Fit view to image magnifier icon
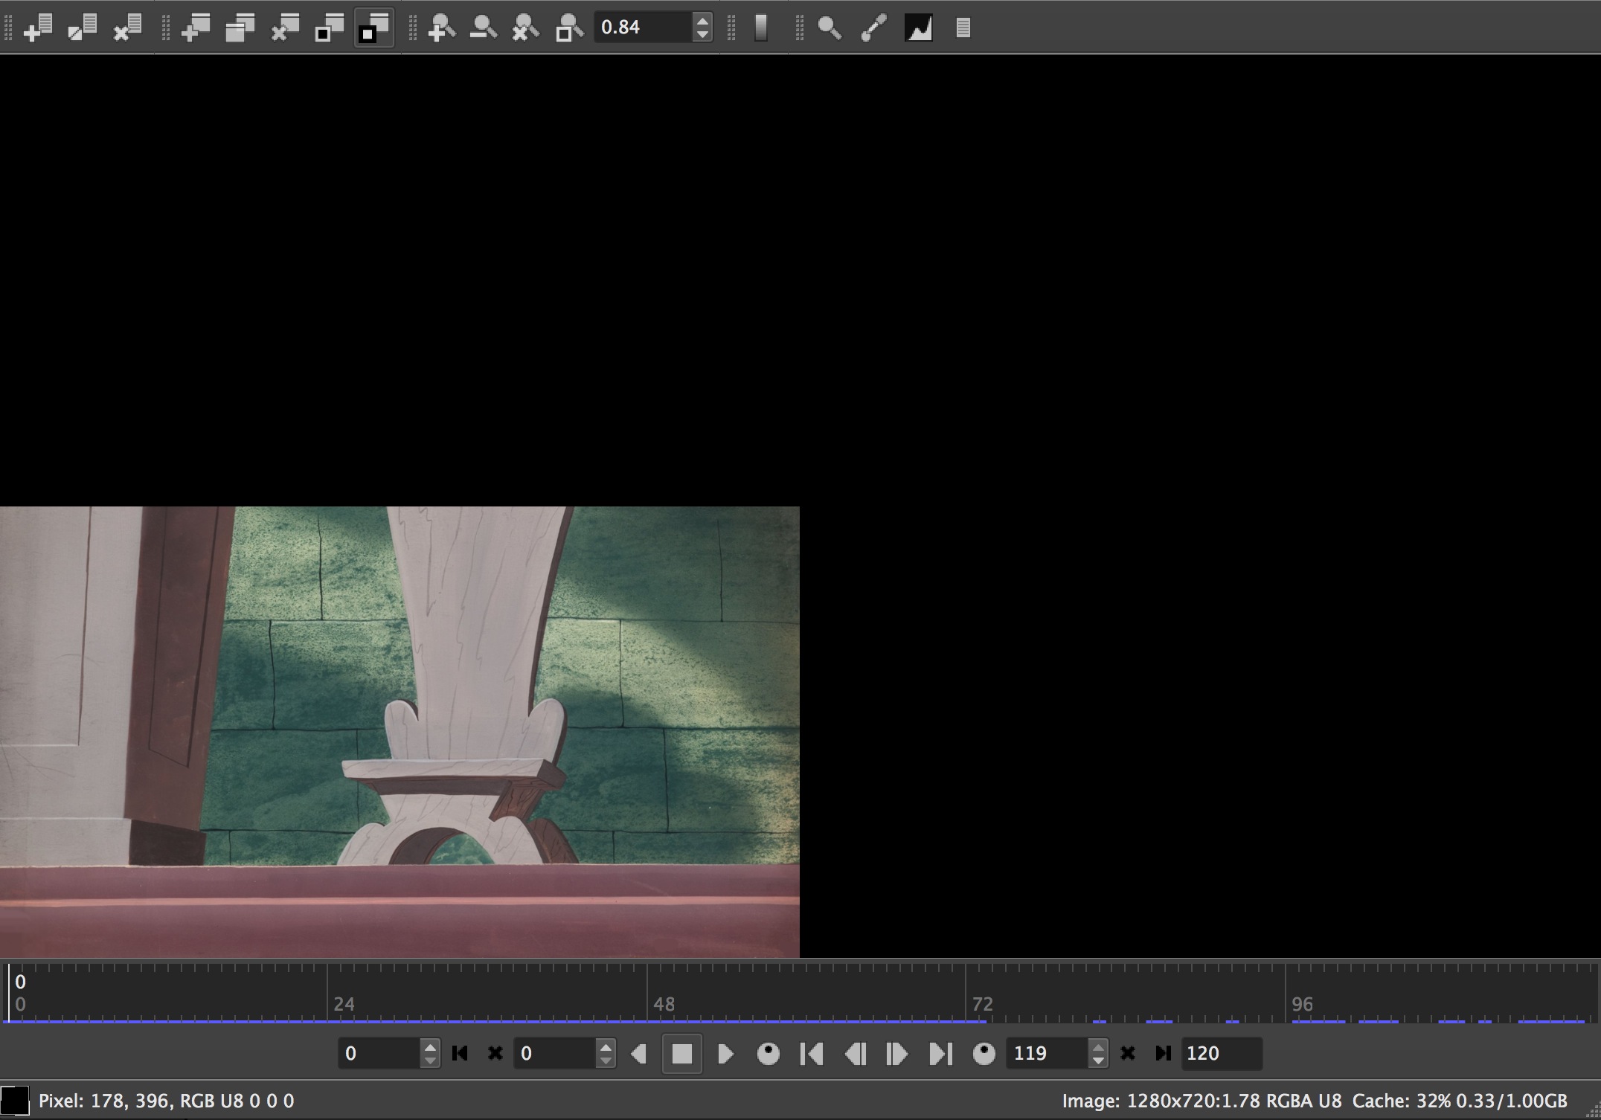Screen dimensions: 1601x1120 569,28
